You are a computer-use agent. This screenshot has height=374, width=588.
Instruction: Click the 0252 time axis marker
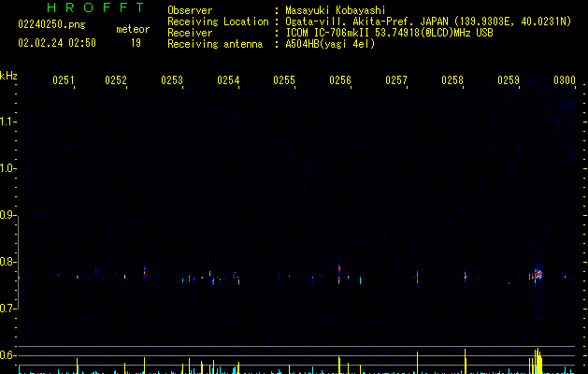pyautogui.click(x=116, y=80)
